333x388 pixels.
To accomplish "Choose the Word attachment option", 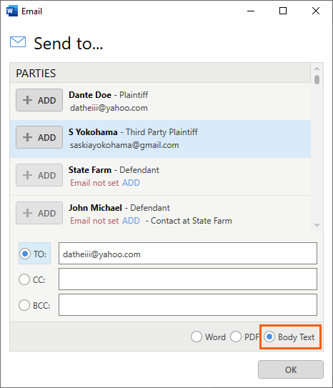I will [x=197, y=337].
